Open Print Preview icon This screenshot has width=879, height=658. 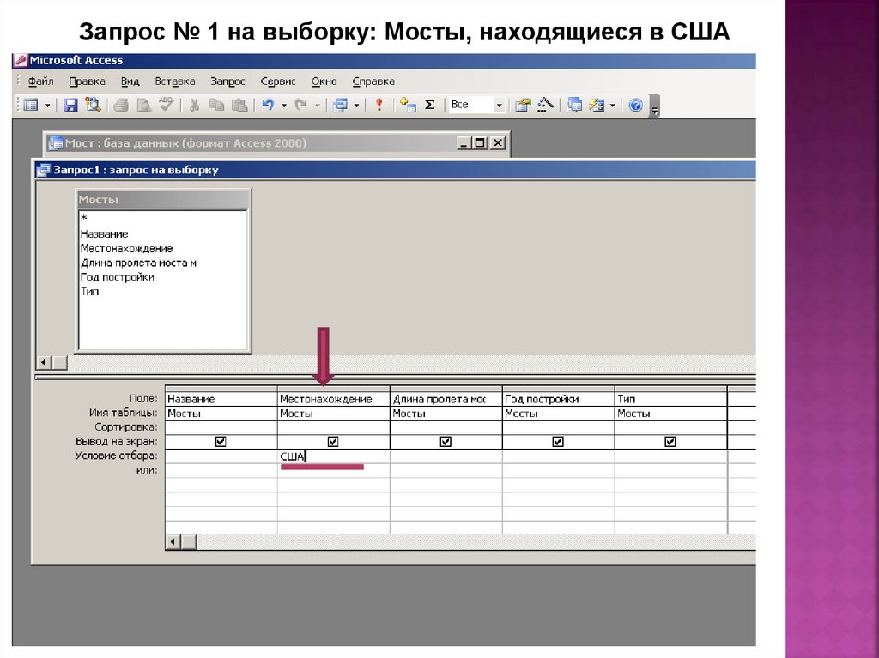144,105
